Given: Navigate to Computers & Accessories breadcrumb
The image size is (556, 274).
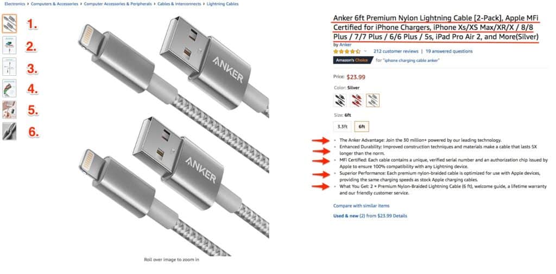Looking at the screenshot, I should [54, 4].
